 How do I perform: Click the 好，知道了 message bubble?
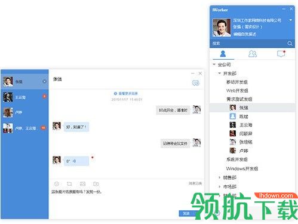click(76, 127)
